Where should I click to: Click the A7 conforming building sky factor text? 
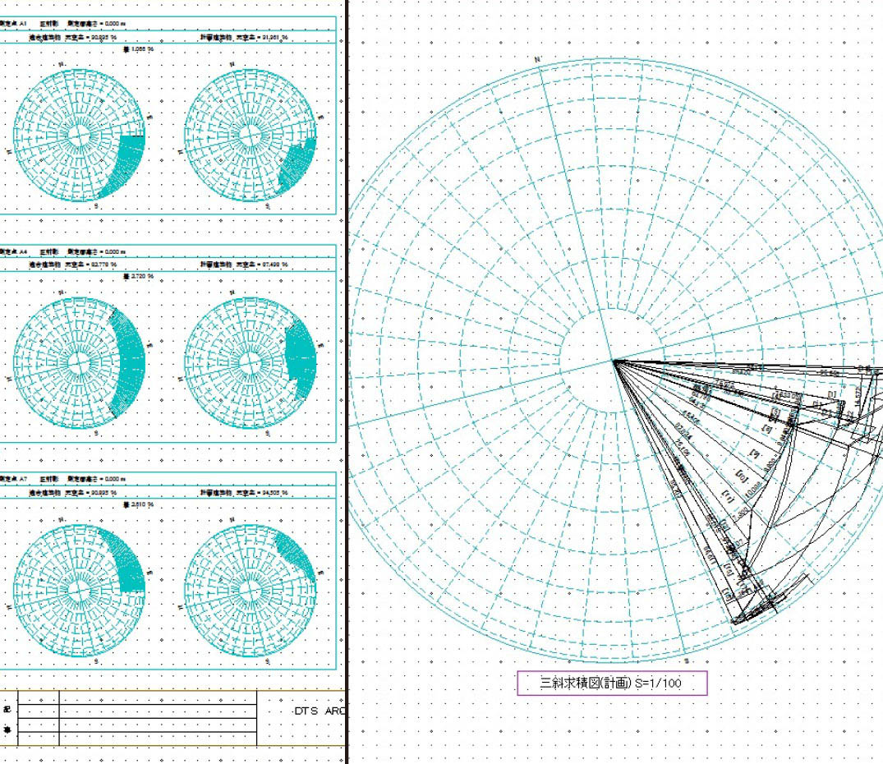click(72, 493)
